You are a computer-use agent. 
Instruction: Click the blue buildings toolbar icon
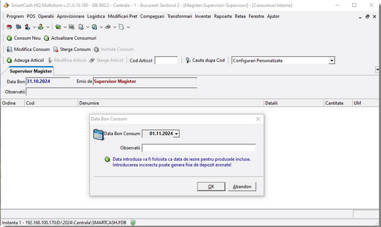[18, 27]
